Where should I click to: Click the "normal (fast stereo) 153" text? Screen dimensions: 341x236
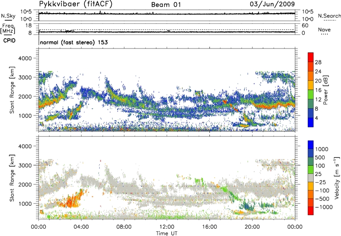pos(74,42)
